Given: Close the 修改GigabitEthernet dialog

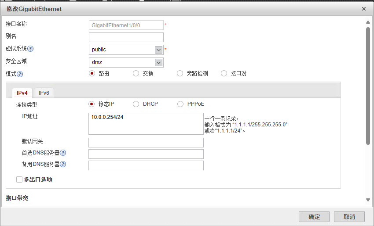Looking at the screenshot, I should pos(364,9).
